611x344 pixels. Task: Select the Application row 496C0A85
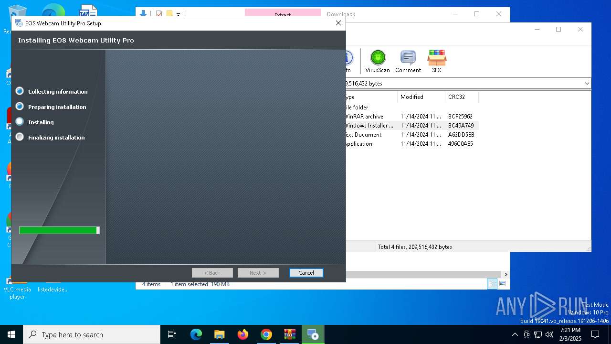click(411, 144)
